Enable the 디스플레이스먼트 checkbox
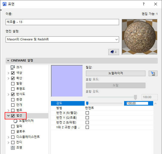 [13, 137]
